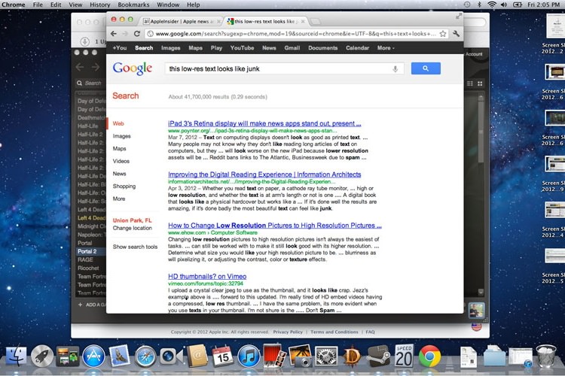Click the microphone voice search icon
The height and width of the screenshot is (376, 565).
[395, 68]
